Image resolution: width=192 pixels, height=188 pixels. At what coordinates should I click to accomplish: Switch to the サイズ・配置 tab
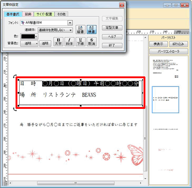44,14
